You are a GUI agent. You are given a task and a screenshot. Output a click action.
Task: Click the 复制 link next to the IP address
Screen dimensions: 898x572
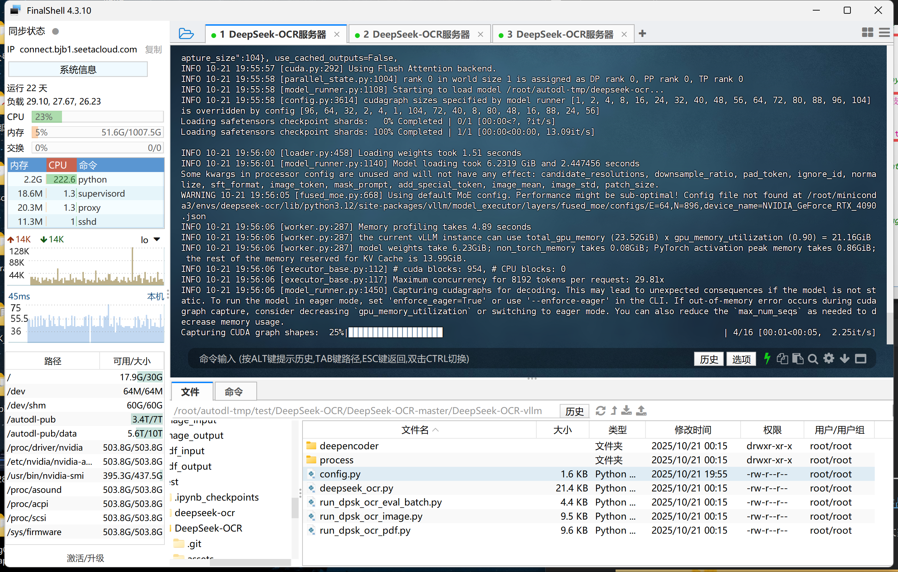[x=153, y=50]
